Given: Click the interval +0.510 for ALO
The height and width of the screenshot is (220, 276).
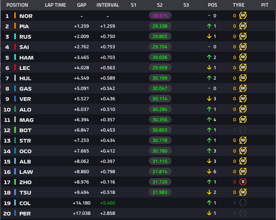Looking at the screenshot, I should (108, 109).
